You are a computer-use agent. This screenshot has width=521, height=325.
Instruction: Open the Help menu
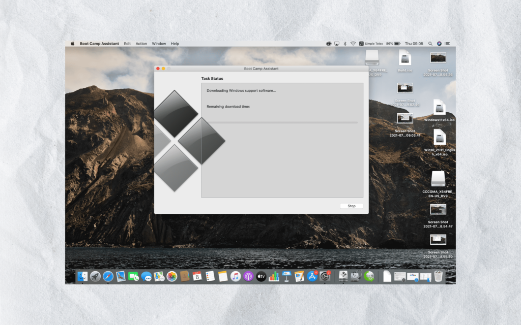click(x=175, y=44)
